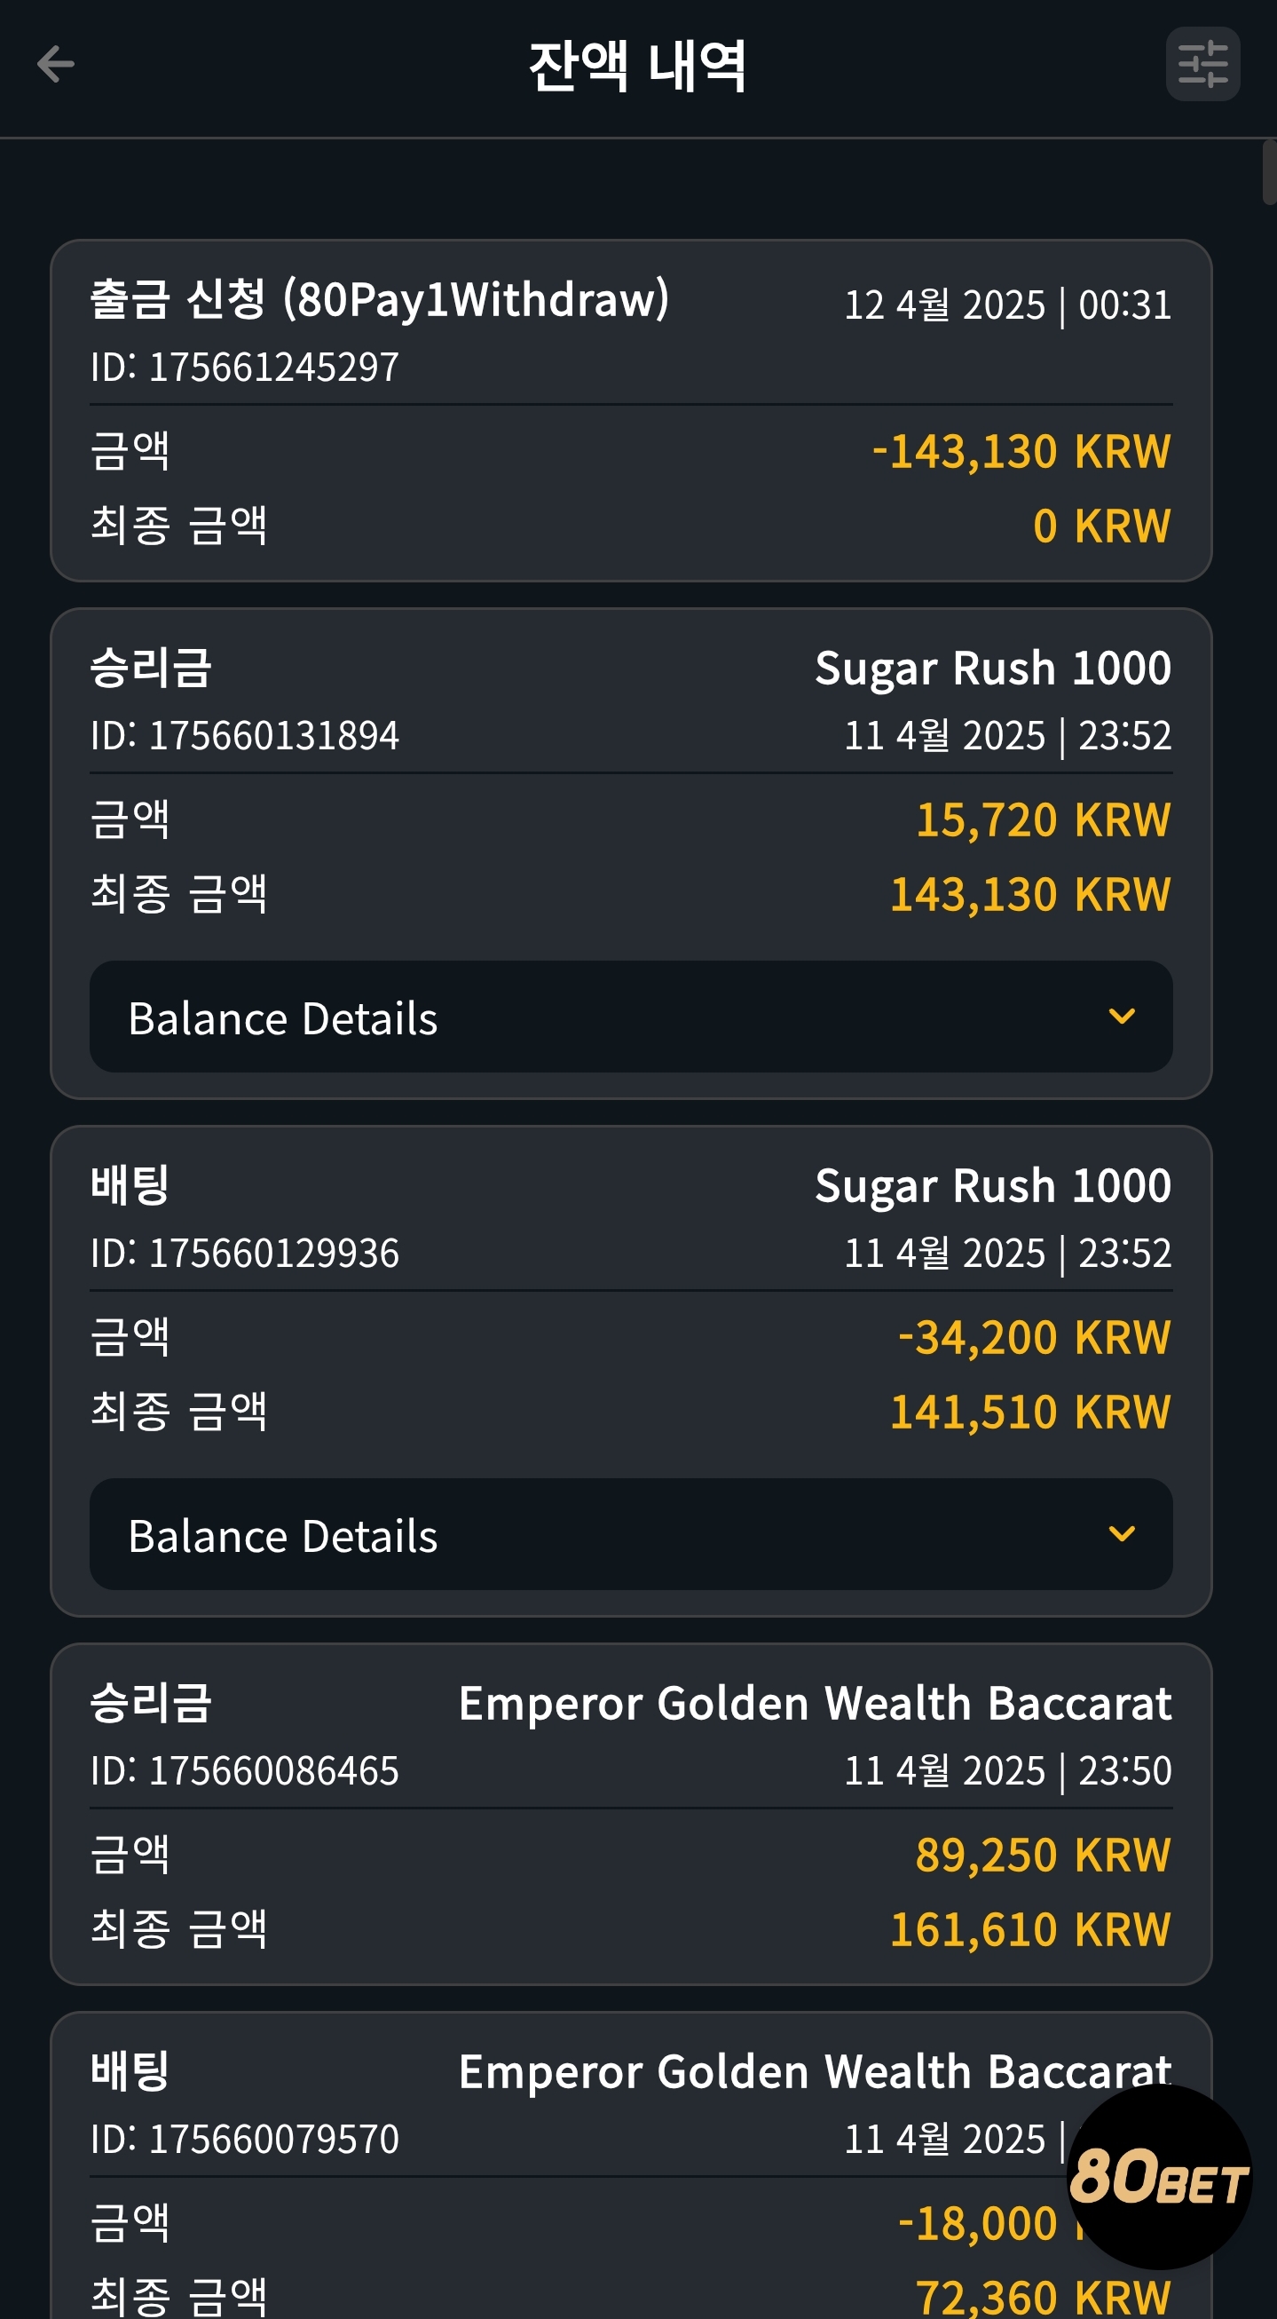
Task: Open Emperor Golden Wealth Baccarat 승리금 entry
Action: click(x=815, y=1704)
